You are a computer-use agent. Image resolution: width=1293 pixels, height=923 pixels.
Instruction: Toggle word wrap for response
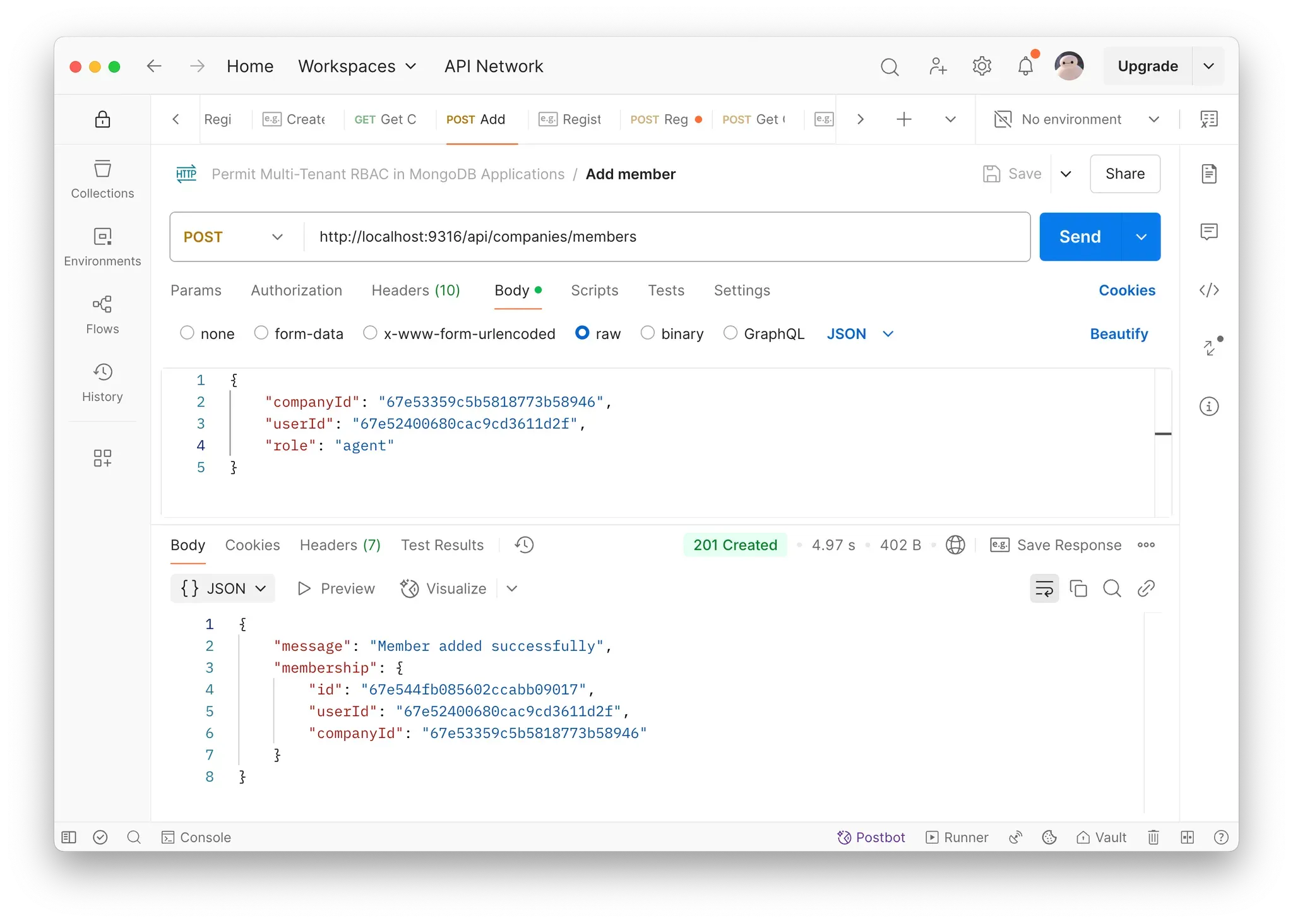[1044, 588]
